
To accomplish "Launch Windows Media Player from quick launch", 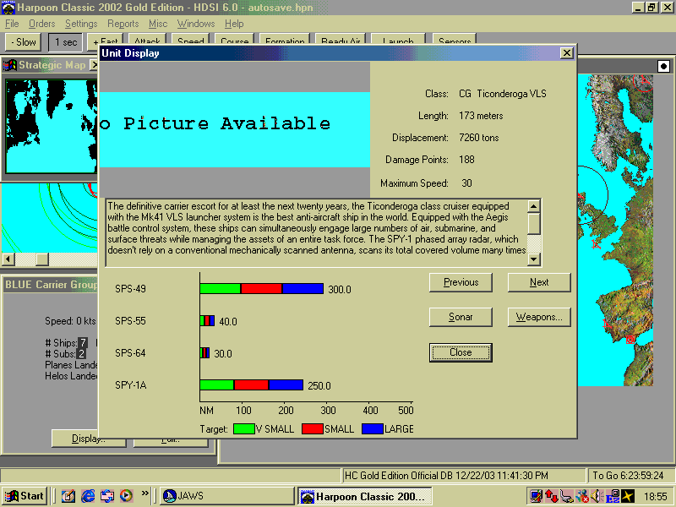I will tap(126, 496).
